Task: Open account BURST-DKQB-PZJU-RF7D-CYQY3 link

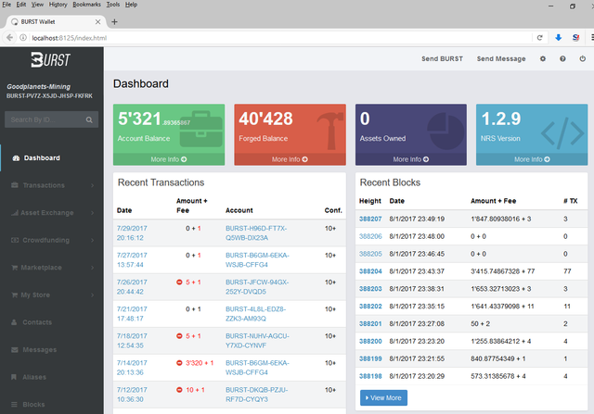Action: (256, 395)
